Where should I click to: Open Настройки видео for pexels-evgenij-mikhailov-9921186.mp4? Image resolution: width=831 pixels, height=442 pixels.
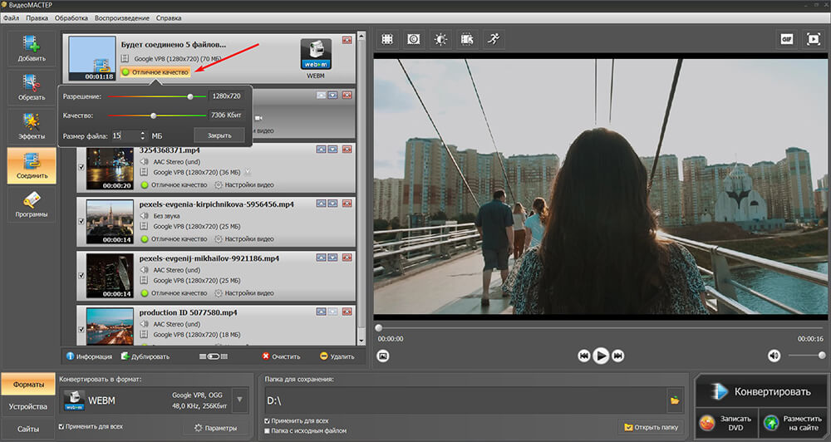(x=244, y=293)
